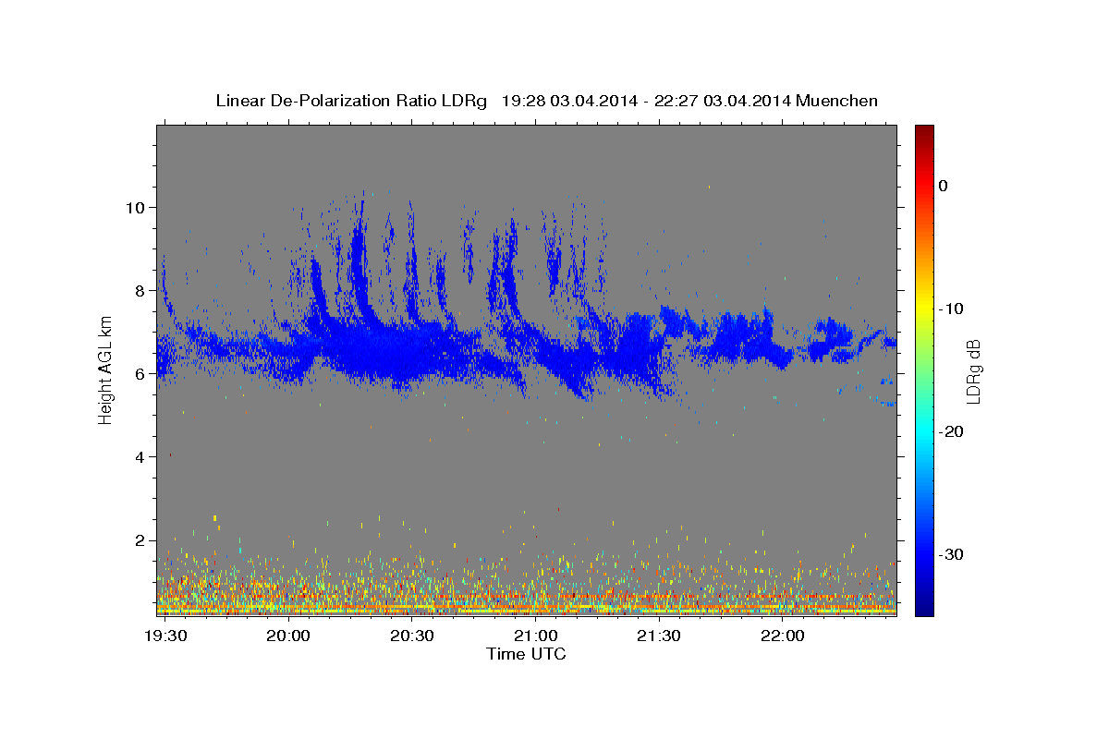1109x739 pixels.
Task: Click the start time '19:28 03.04.2014' in title
Action: pyautogui.click(x=568, y=101)
